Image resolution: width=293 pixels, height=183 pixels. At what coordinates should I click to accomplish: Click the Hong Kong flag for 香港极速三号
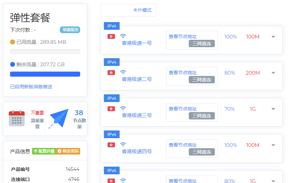pyautogui.click(x=111, y=109)
